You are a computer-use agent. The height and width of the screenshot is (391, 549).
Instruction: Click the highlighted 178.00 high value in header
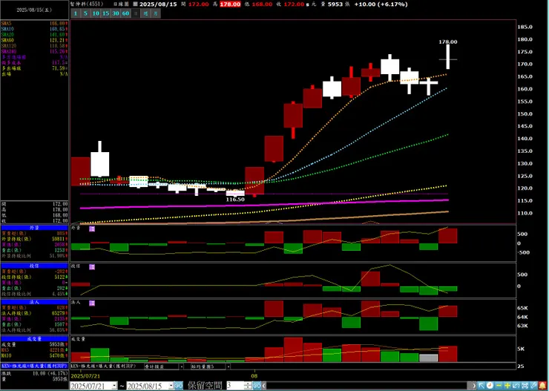point(230,4)
